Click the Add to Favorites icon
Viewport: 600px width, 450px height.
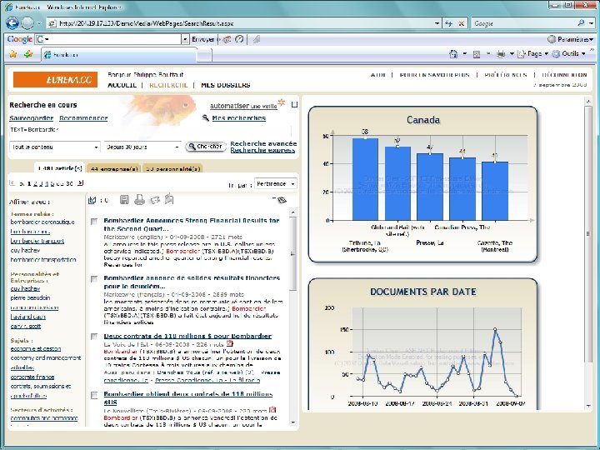(28, 54)
